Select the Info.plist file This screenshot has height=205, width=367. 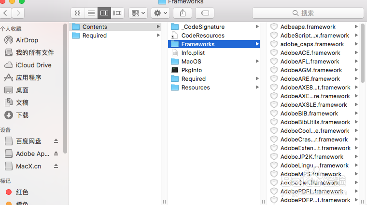point(214,53)
